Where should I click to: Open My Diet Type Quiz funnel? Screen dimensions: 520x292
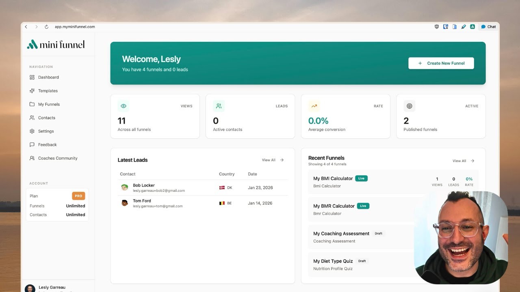[x=393, y=265]
